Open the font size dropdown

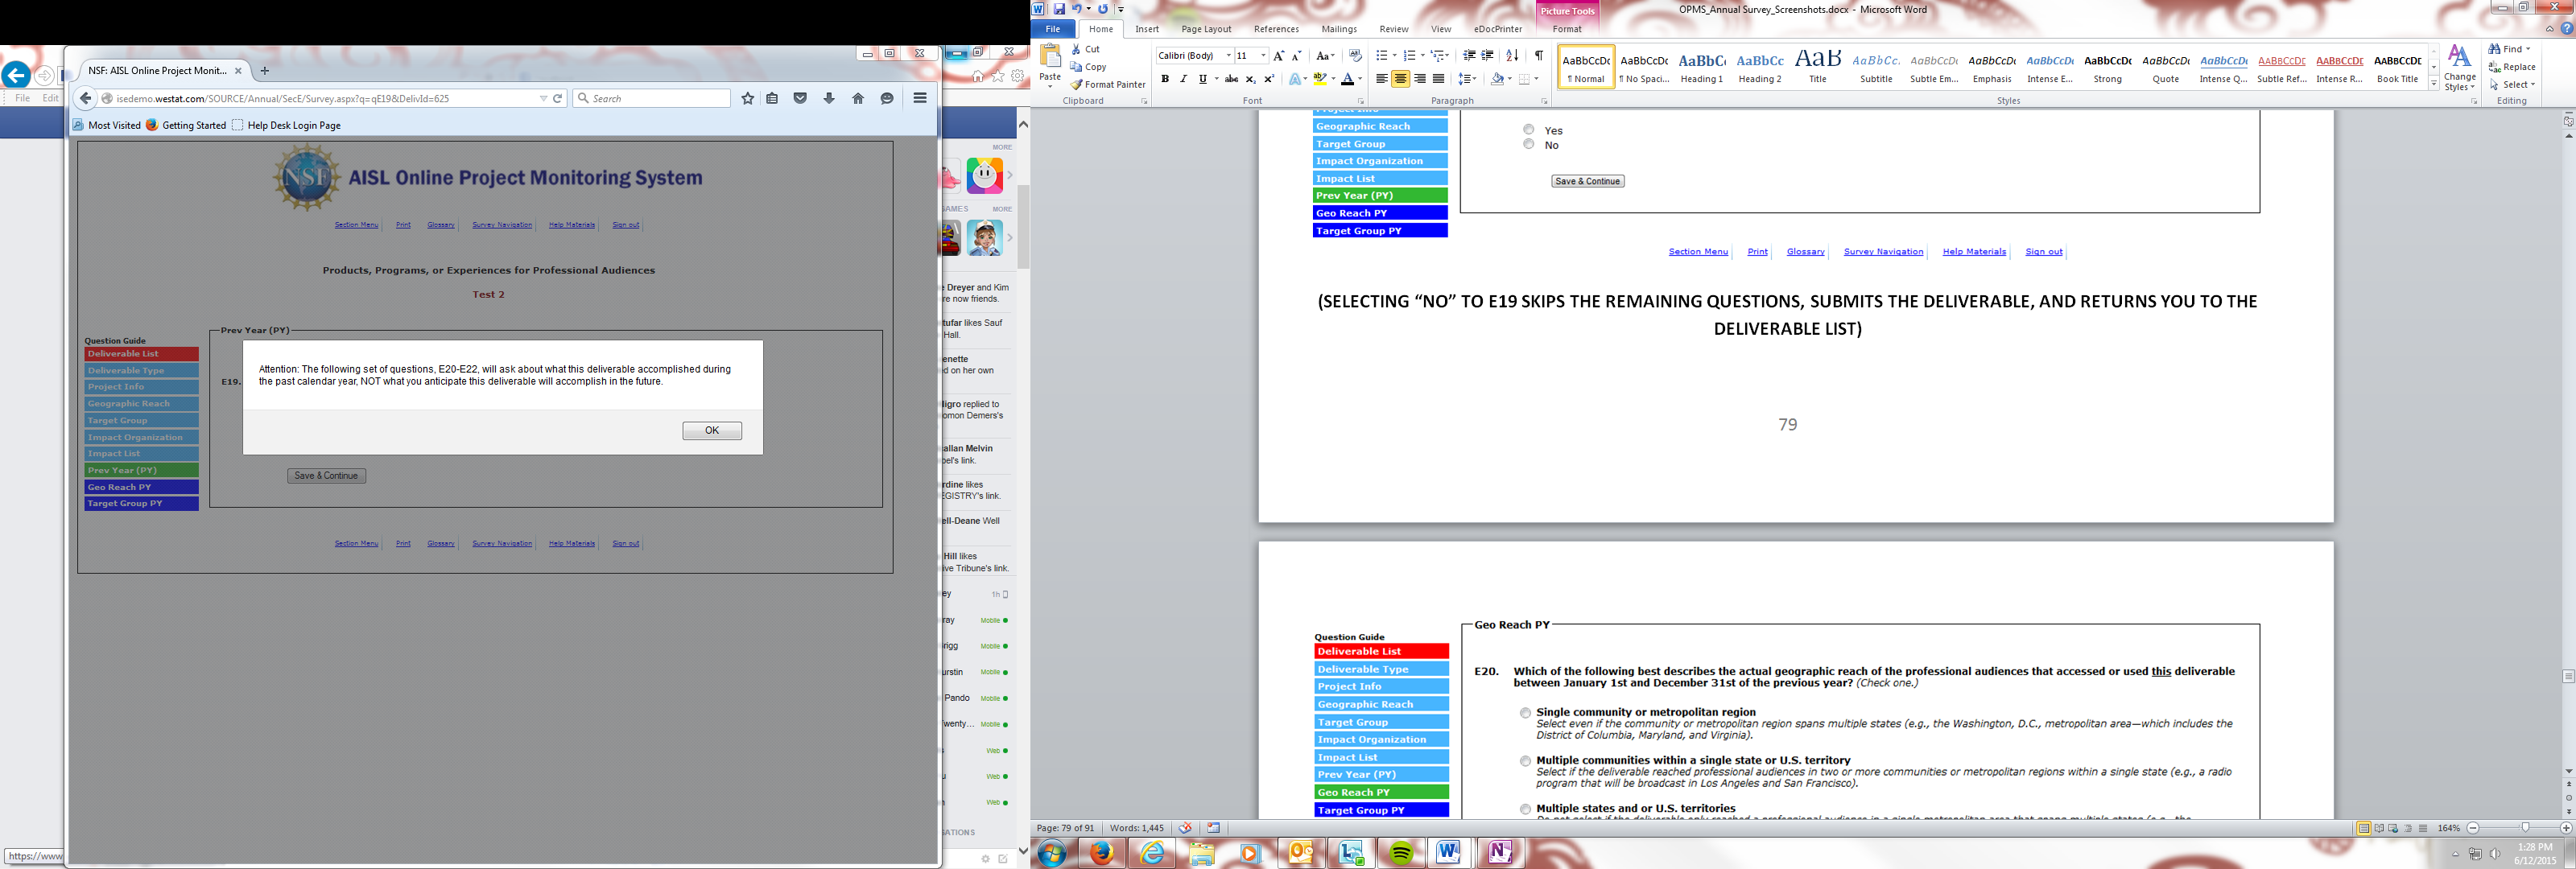click(x=1263, y=56)
